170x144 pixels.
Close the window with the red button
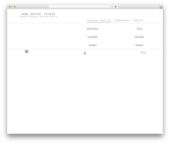(x=10, y=7)
